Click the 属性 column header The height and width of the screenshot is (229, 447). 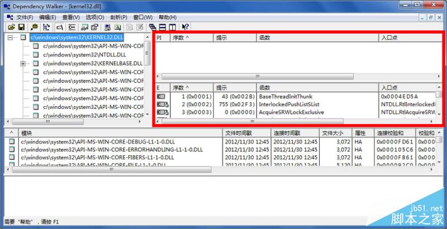pyautogui.click(x=363, y=133)
